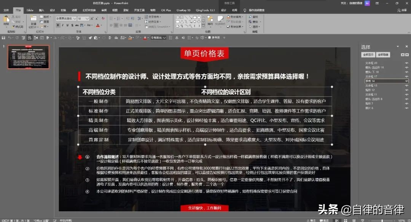
Task: Click the Undo icon in quick access toolbar
Action: [x=10, y=38]
